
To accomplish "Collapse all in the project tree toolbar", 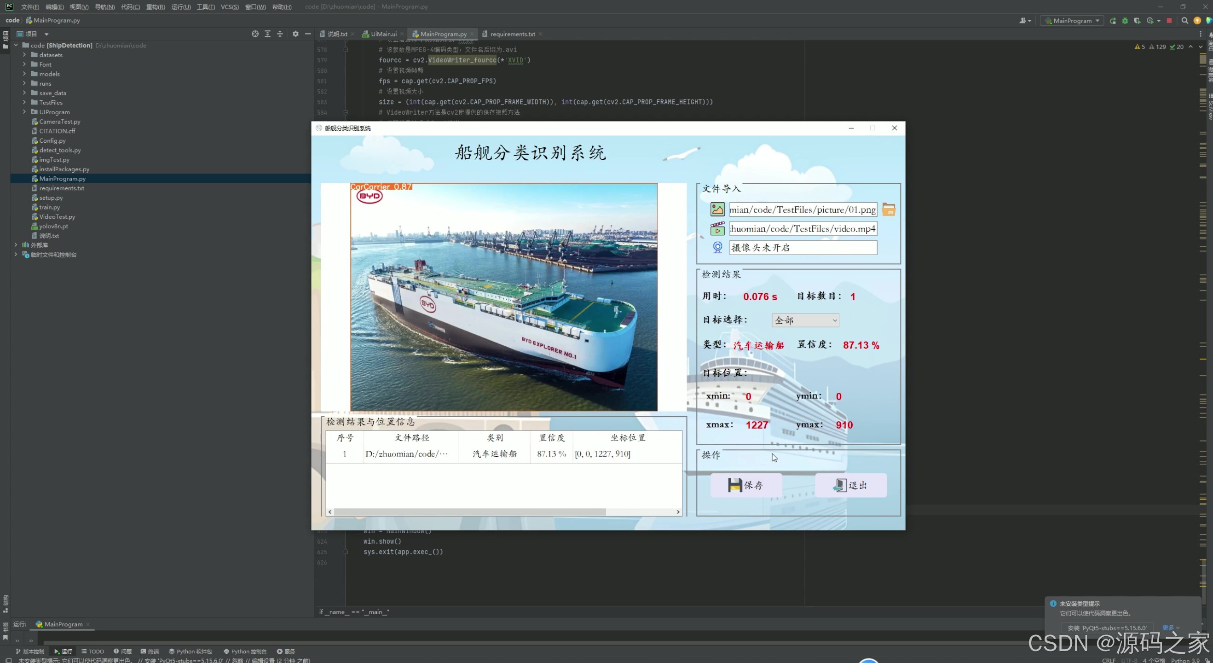I will [x=280, y=34].
